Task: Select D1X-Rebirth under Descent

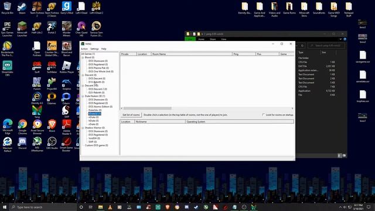Action: [x=96, y=82]
